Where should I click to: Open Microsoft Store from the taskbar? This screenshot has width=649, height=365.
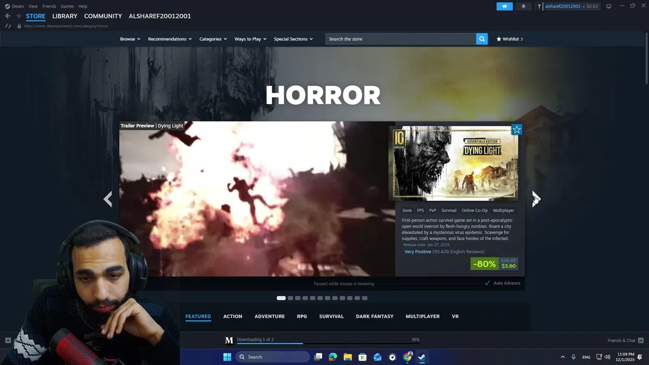click(x=363, y=357)
